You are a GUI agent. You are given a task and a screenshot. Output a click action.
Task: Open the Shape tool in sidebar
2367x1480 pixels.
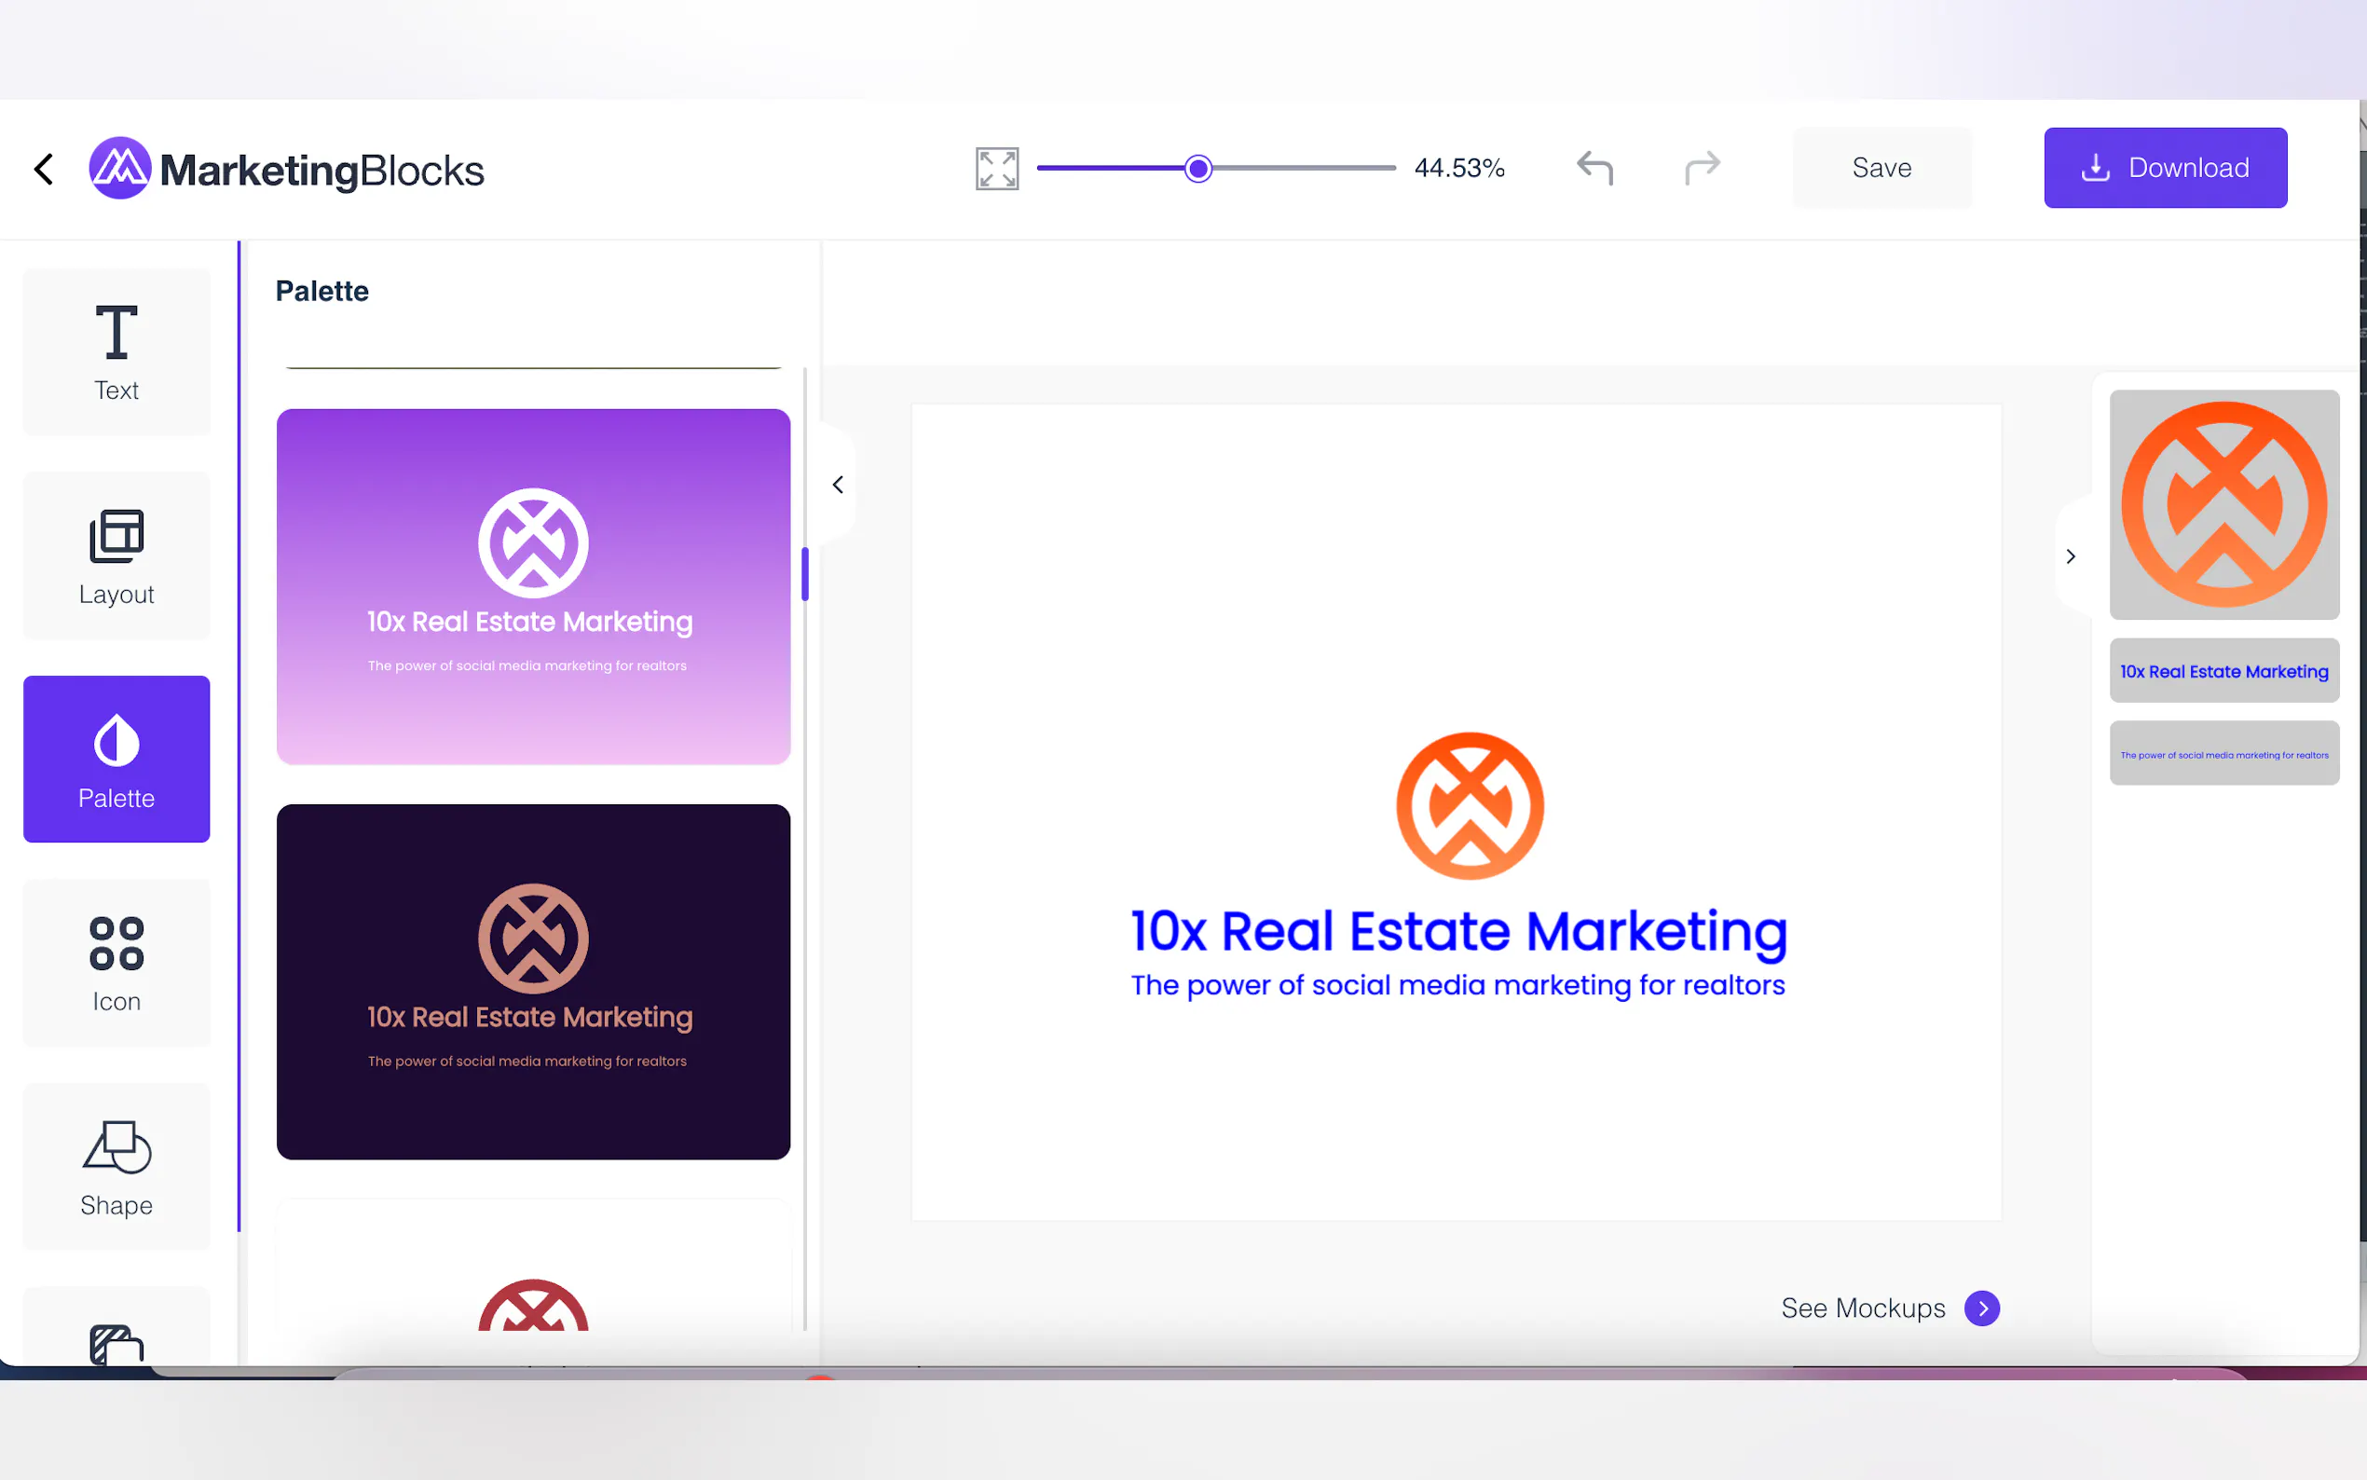(x=116, y=1166)
